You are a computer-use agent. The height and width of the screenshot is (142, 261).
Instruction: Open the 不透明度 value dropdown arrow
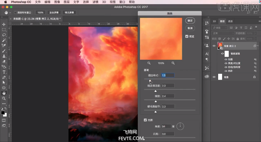click(x=255, y=33)
